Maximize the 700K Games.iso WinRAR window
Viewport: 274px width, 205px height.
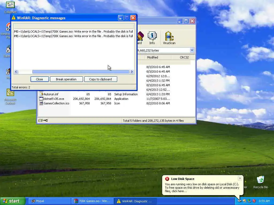pyautogui.click(x=186, y=21)
